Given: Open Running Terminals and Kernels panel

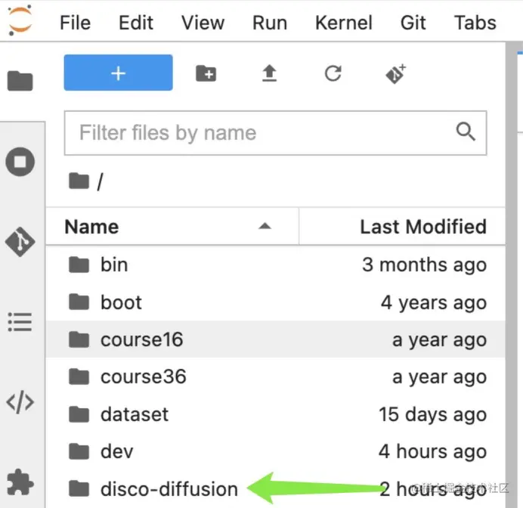Looking at the screenshot, I should tap(20, 162).
